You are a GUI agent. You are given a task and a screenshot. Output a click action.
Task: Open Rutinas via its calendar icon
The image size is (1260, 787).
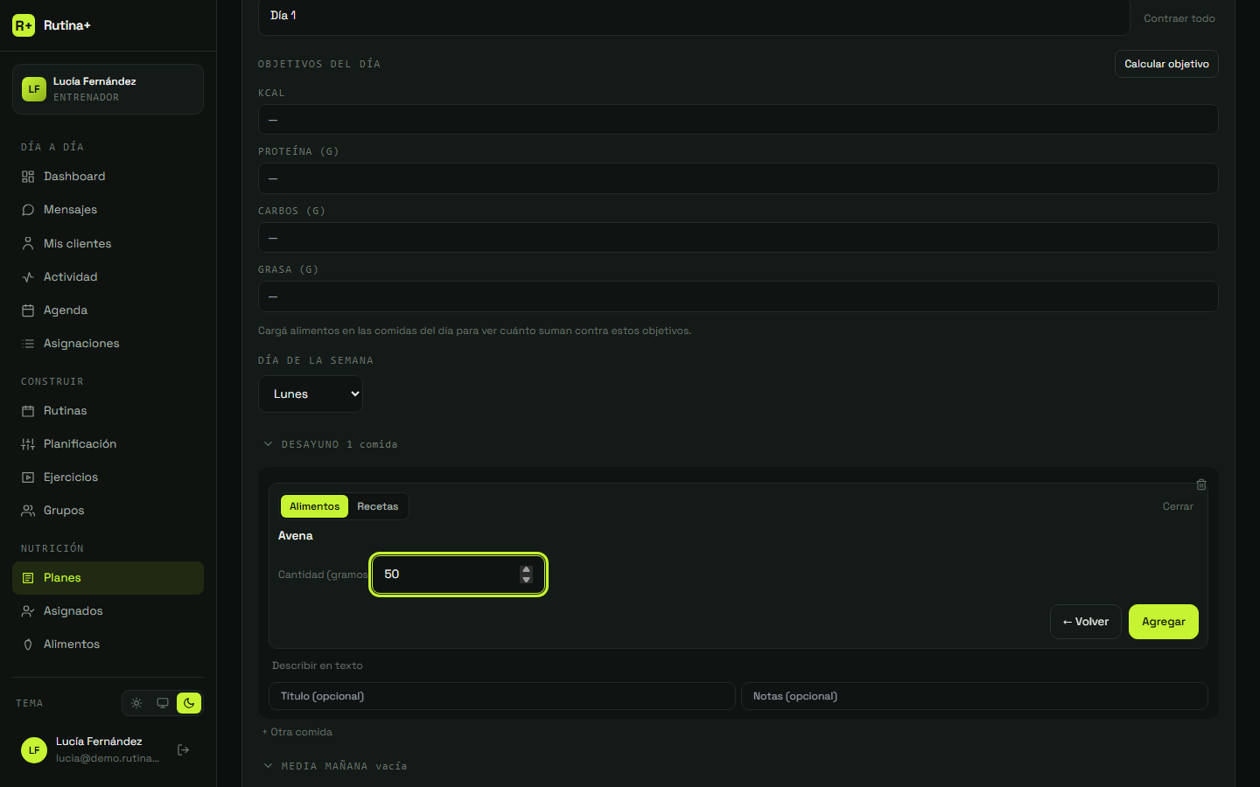pos(28,411)
